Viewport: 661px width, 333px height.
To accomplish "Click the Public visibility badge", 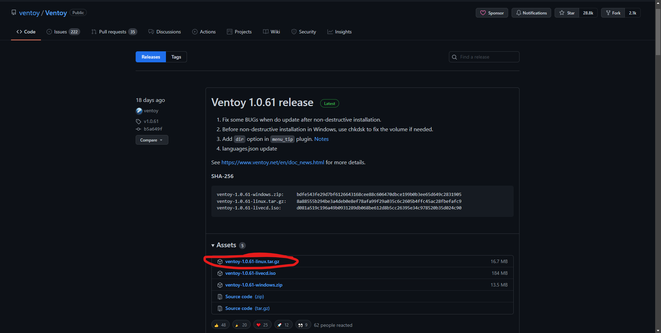I will [x=78, y=13].
